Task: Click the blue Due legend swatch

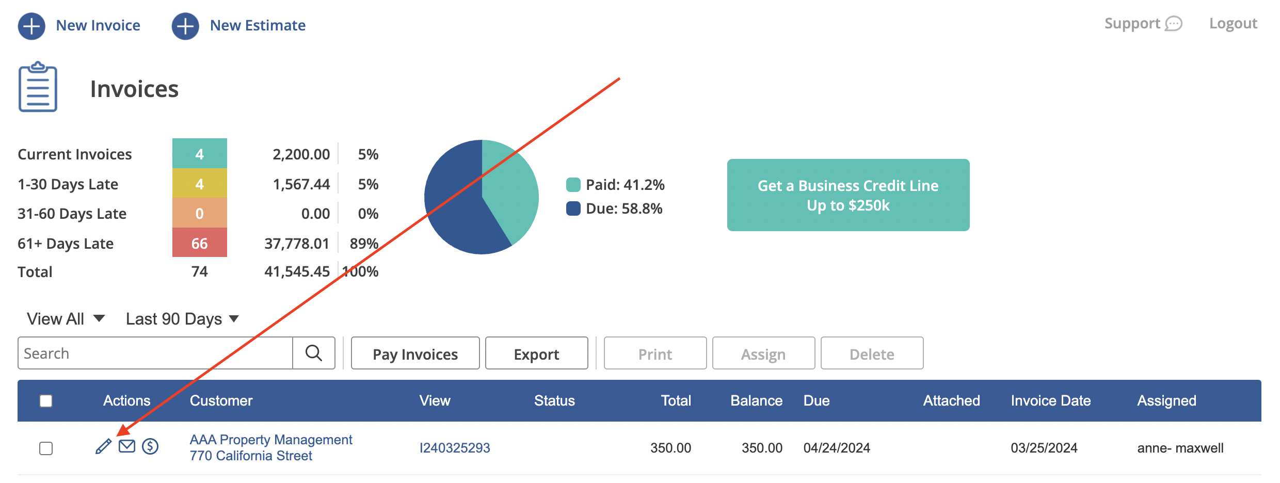Action: pyautogui.click(x=573, y=208)
